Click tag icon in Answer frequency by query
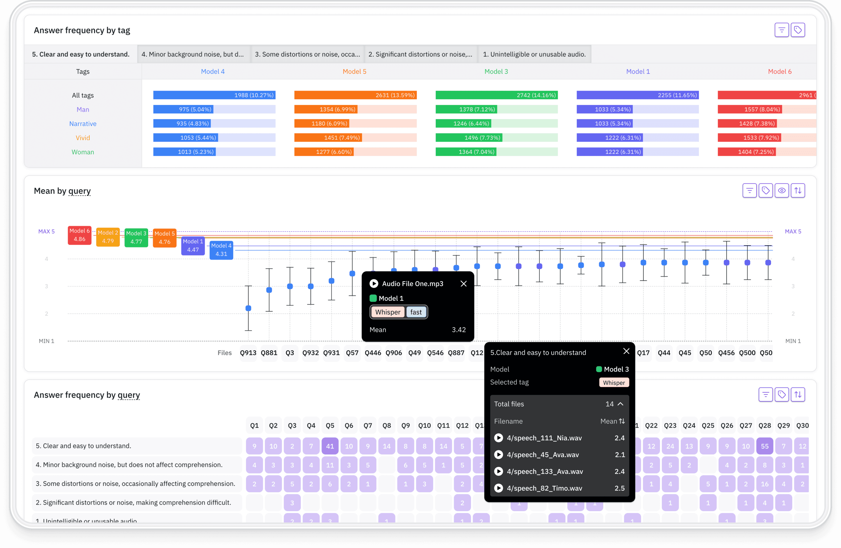 click(x=782, y=394)
